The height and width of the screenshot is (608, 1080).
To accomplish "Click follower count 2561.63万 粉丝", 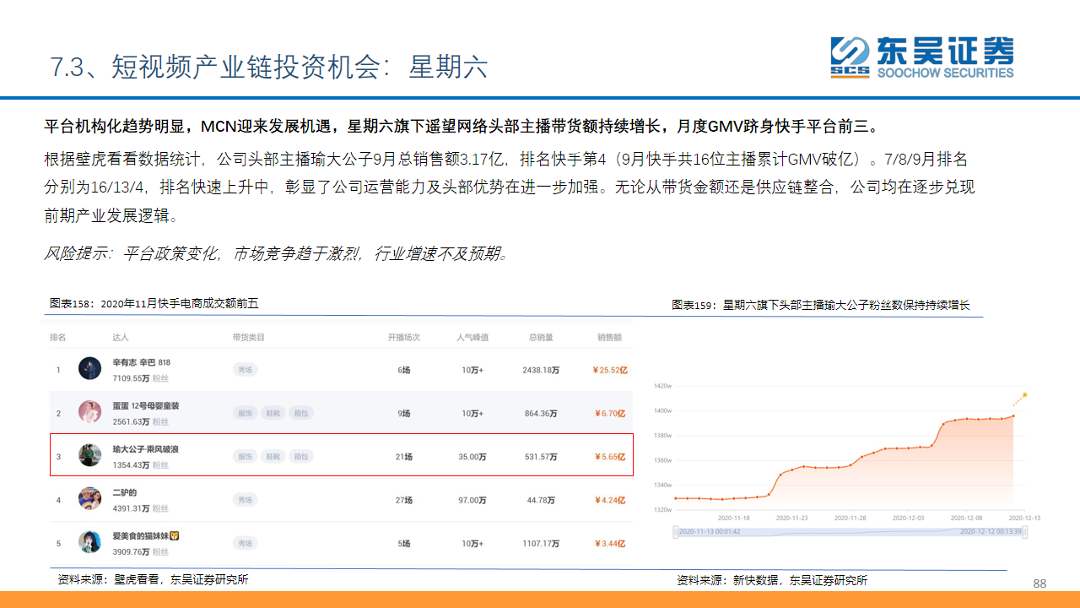I will 140,421.
